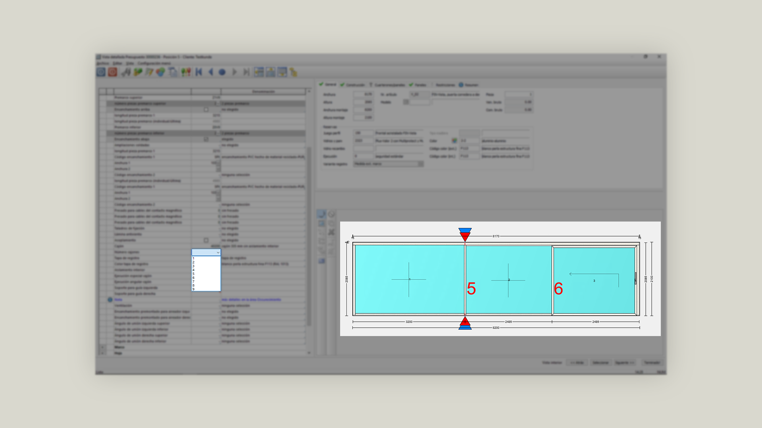Click the green and yellow shapes icon
The width and height of the screenshot is (762, 428).
138,72
